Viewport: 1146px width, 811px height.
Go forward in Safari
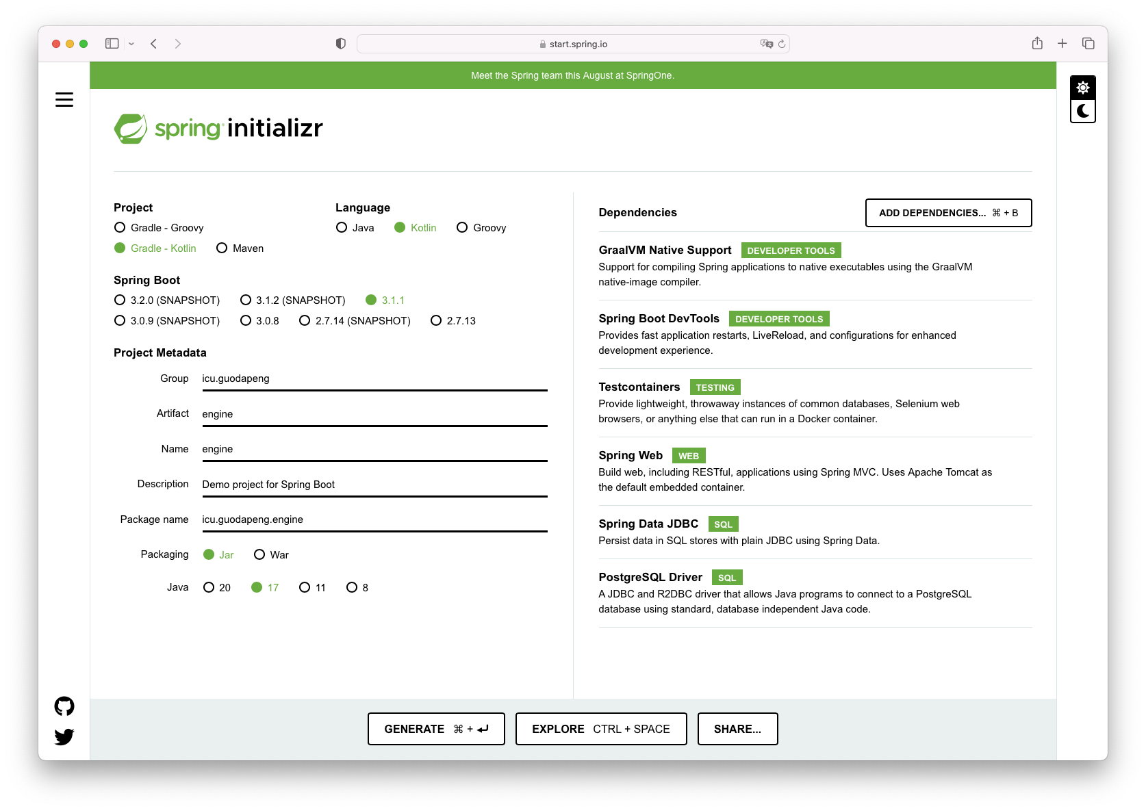point(178,44)
